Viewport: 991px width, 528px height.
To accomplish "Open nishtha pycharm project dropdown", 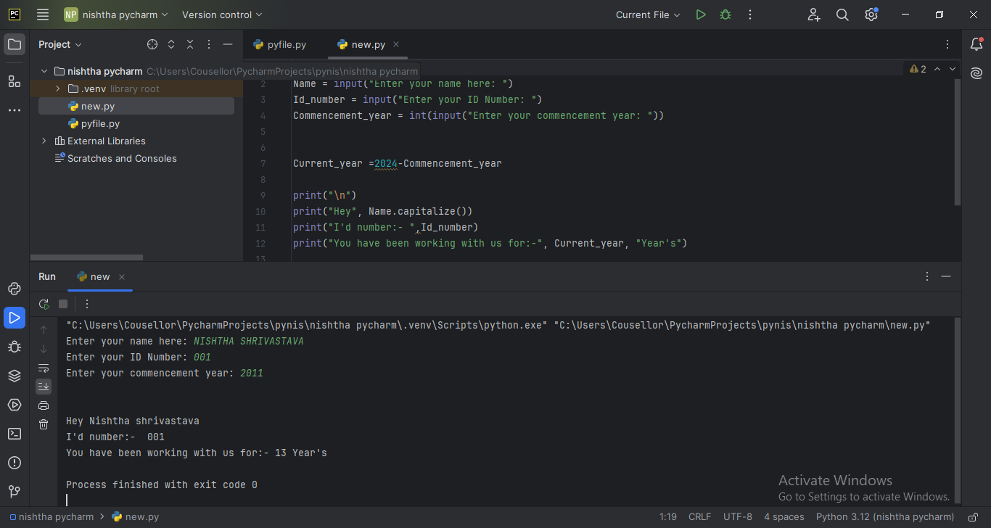I will (x=116, y=15).
